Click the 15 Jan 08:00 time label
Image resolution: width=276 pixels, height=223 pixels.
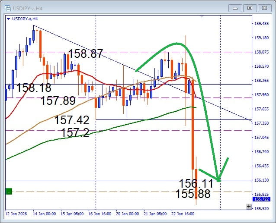click(x=72, y=214)
